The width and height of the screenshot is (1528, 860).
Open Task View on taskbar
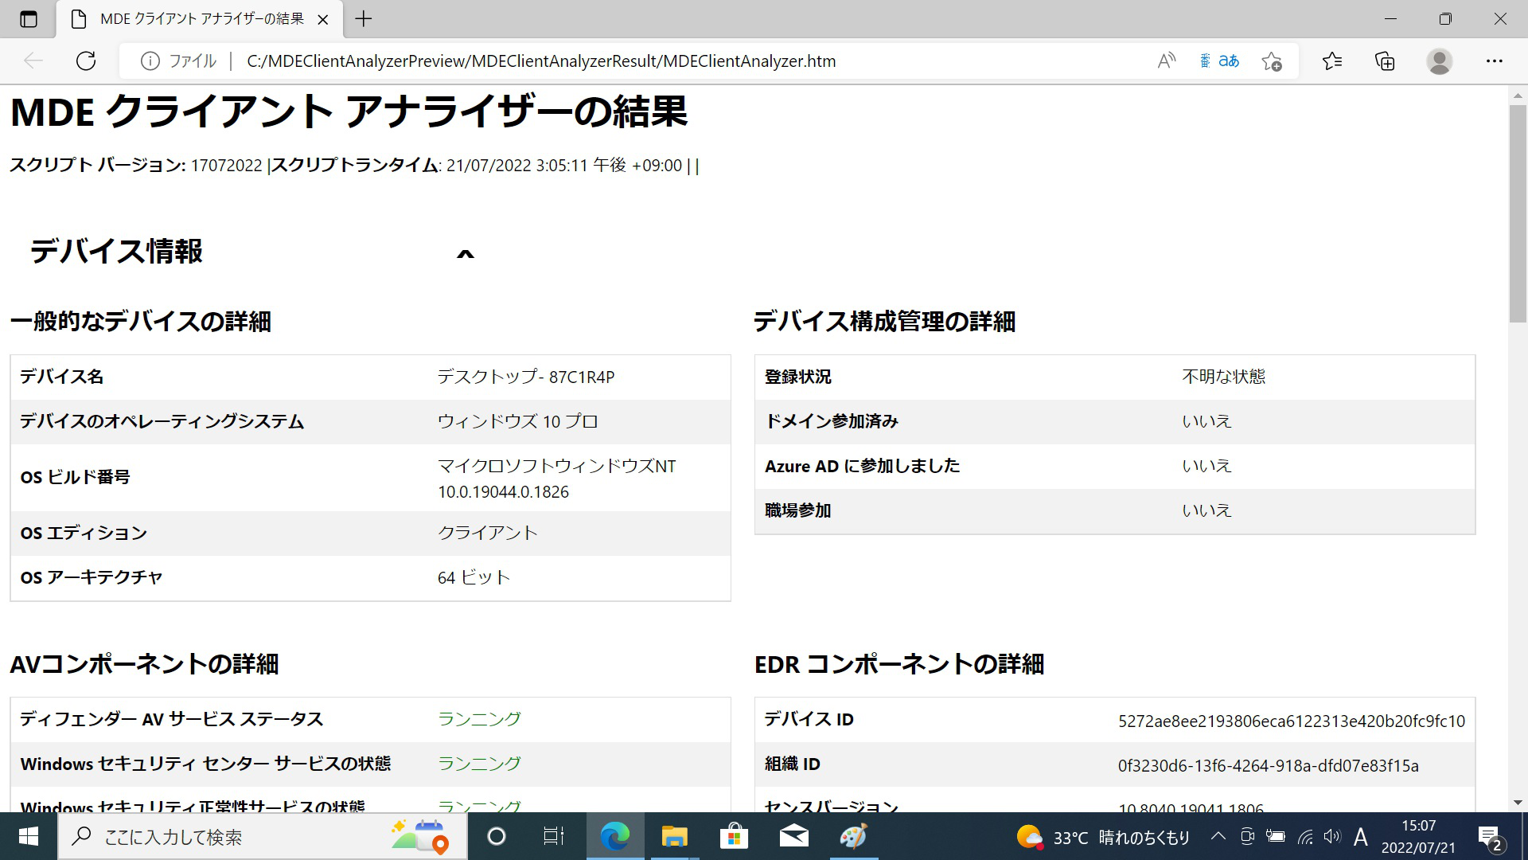click(x=553, y=836)
